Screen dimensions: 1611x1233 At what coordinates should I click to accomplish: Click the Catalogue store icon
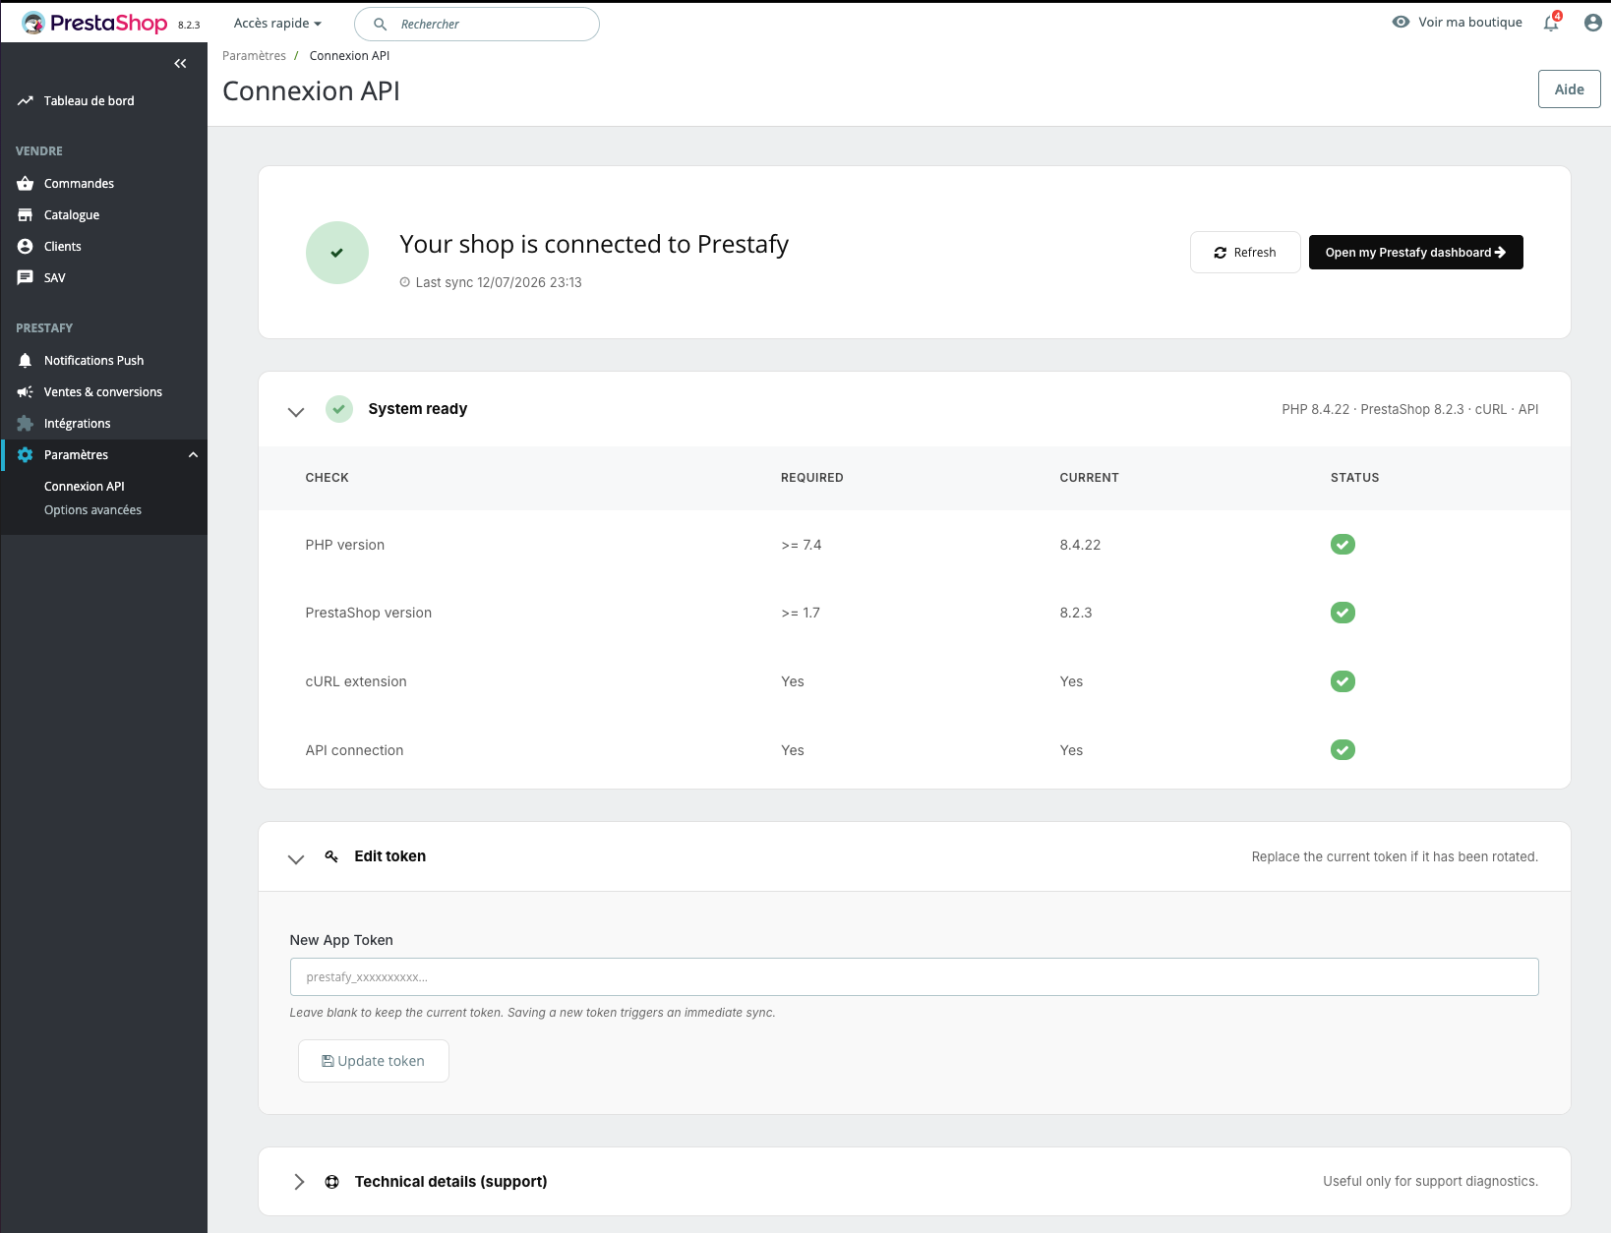[26, 215]
